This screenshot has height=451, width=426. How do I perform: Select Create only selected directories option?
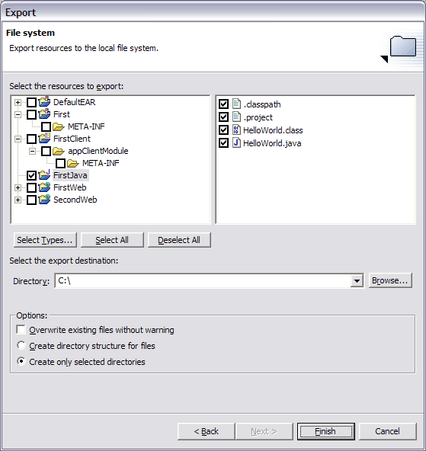click(21, 361)
